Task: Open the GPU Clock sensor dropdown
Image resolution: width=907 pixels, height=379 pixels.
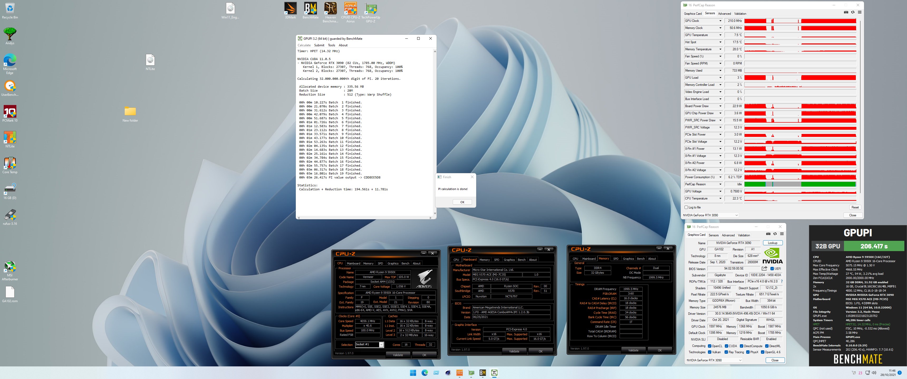Action: 720,21
